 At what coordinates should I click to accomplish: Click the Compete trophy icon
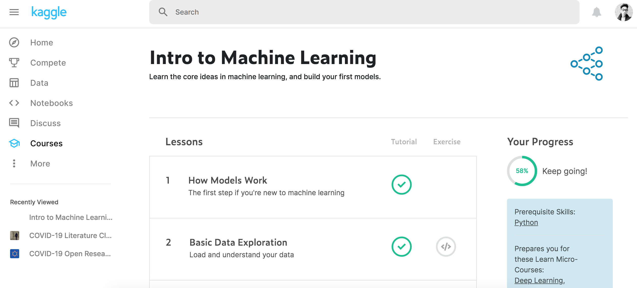(14, 63)
